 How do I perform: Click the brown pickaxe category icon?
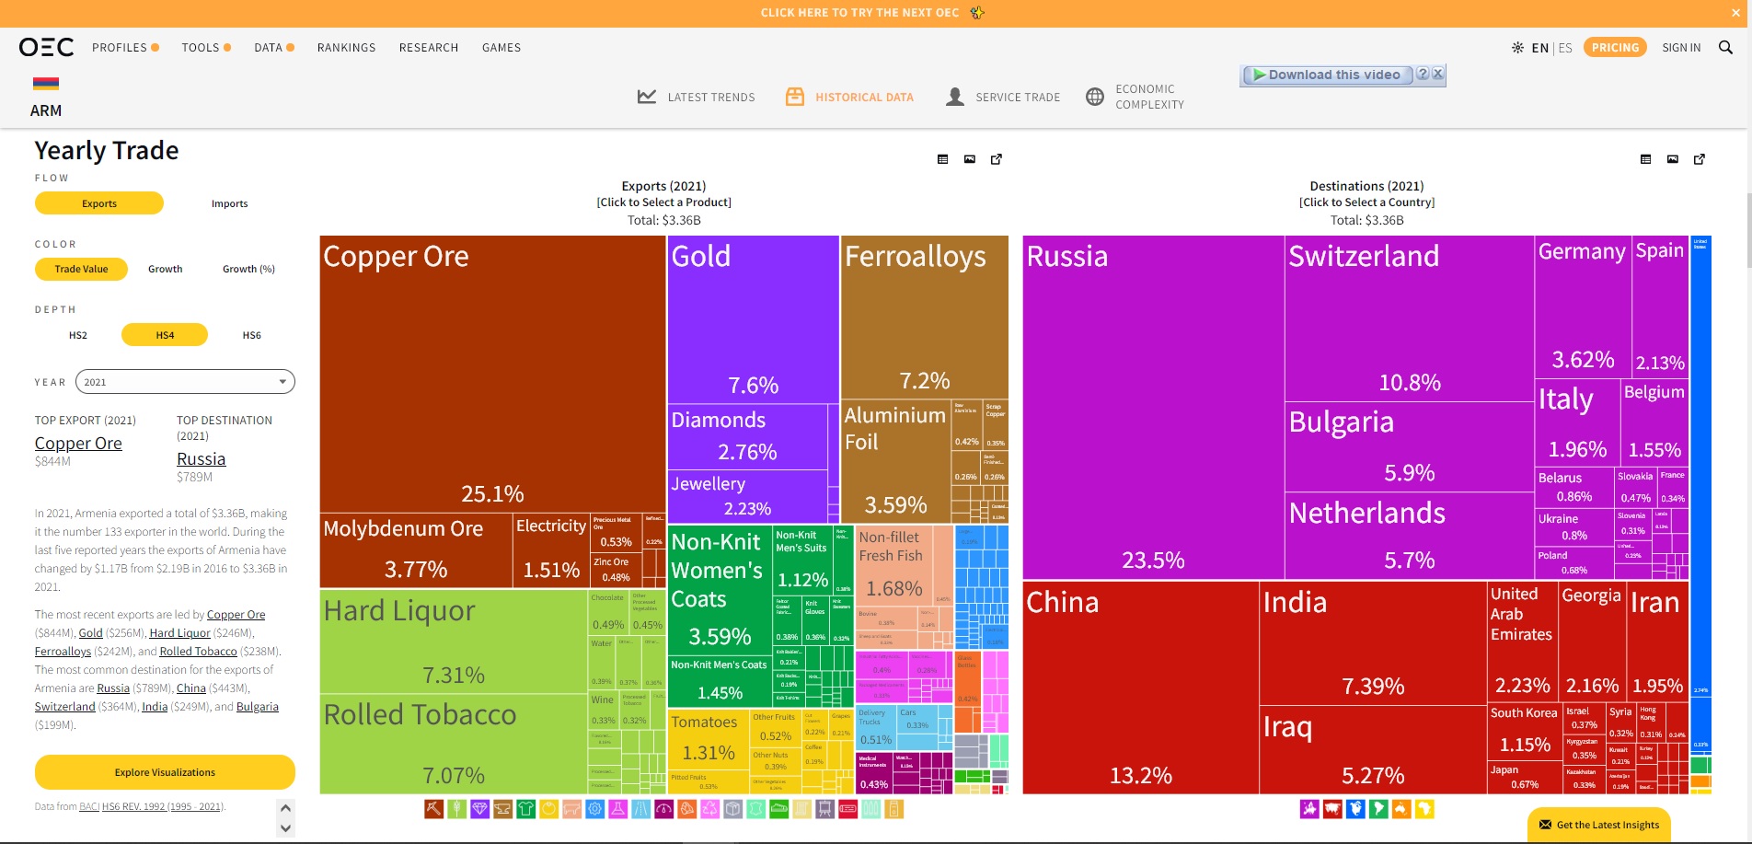point(433,809)
